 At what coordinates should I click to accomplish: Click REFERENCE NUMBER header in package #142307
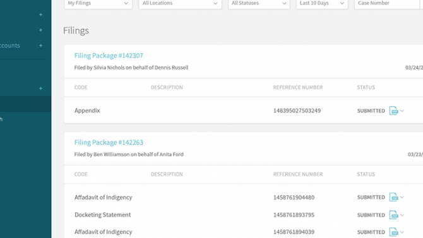tap(298, 87)
